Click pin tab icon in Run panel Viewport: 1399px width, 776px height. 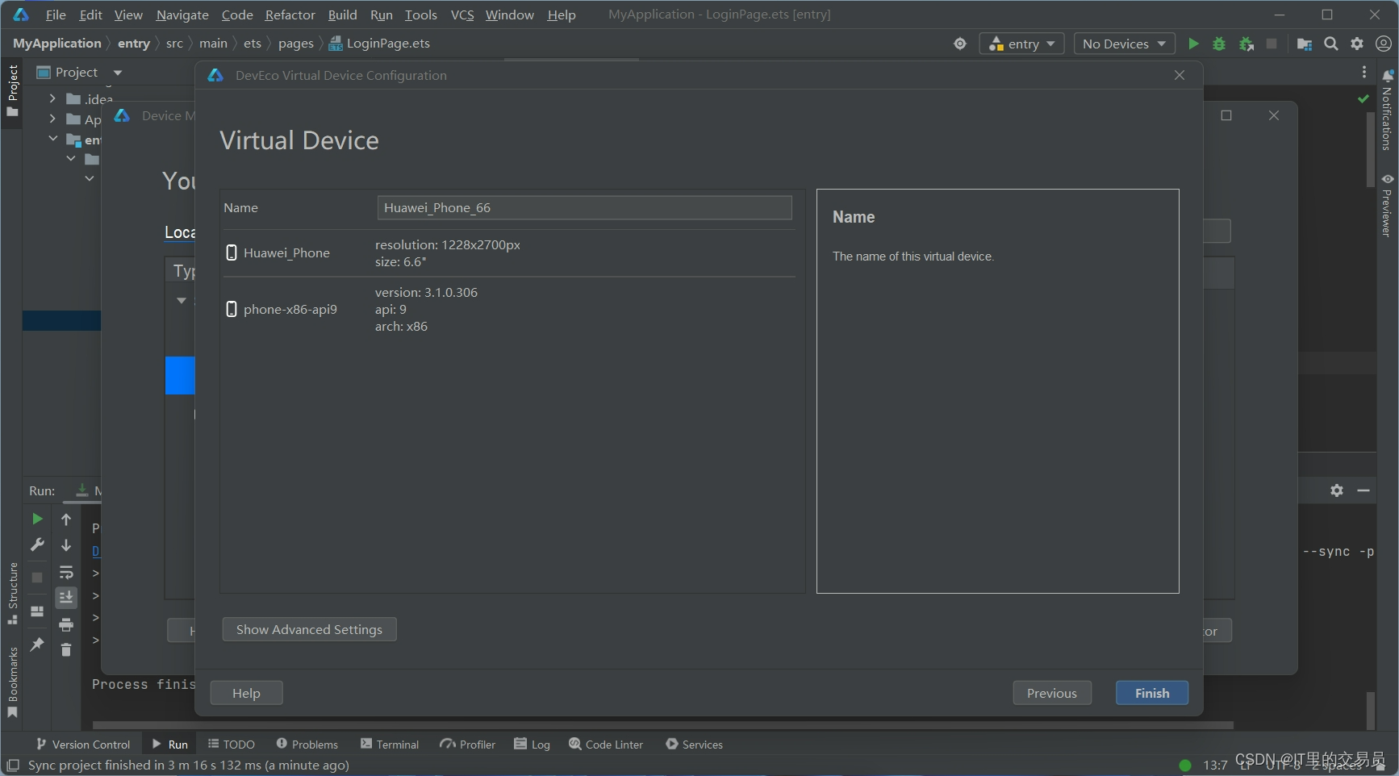37,644
